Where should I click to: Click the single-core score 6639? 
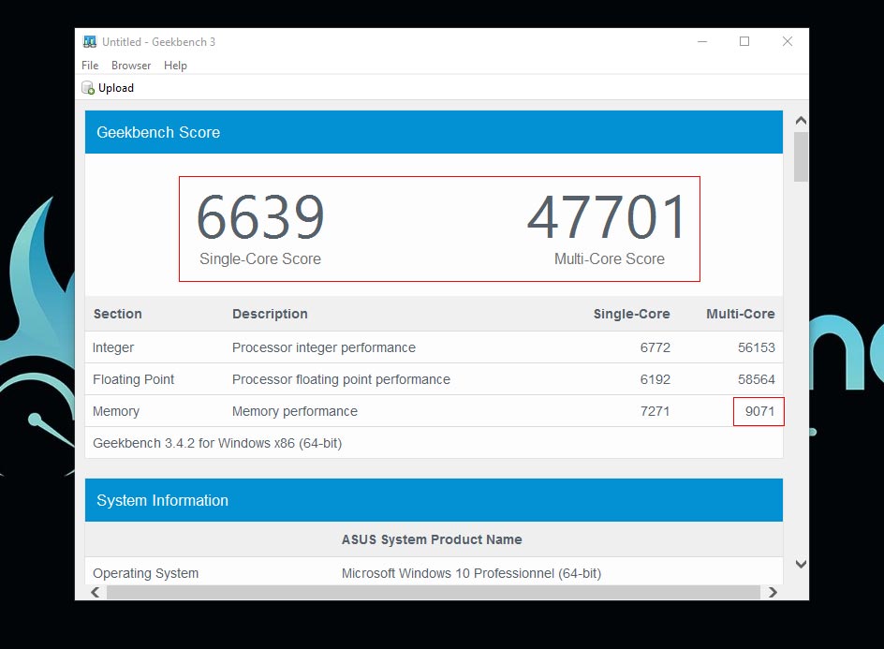pyautogui.click(x=260, y=217)
